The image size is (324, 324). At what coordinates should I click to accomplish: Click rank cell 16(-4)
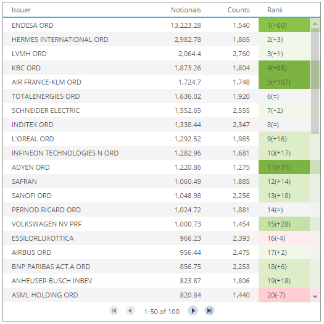[x=284, y=238]
